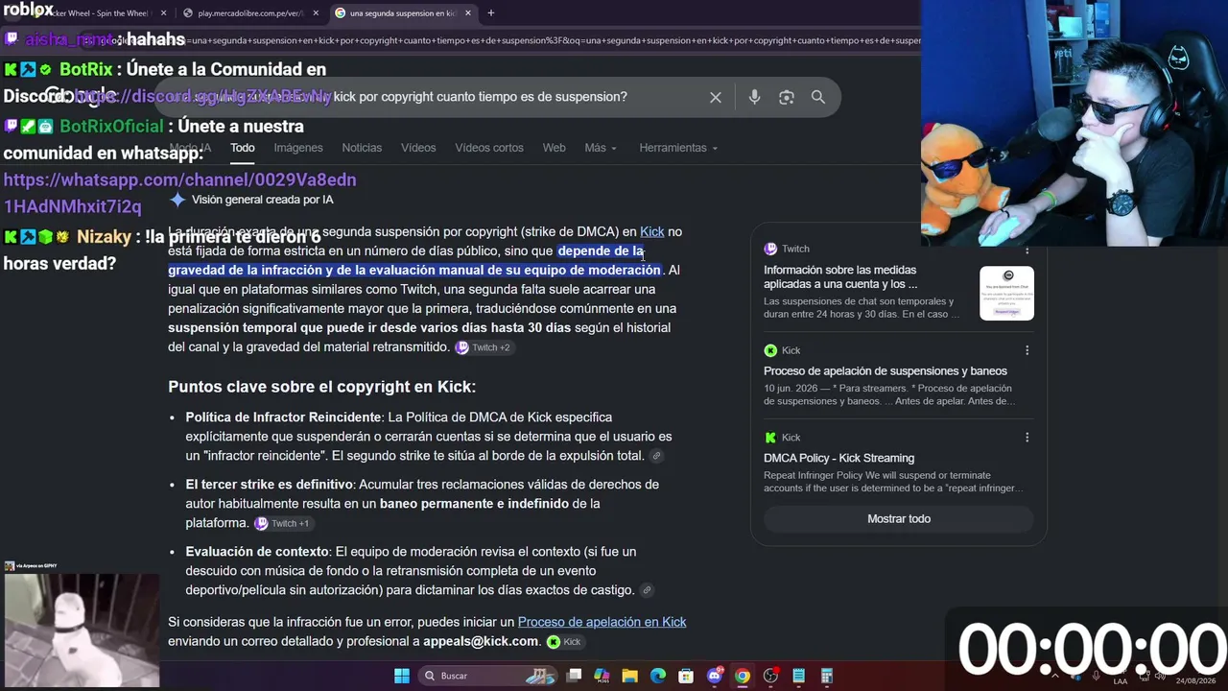Switch to the Noticias tab
This screenshot has width=1228, height=691.
pos(362,148)
